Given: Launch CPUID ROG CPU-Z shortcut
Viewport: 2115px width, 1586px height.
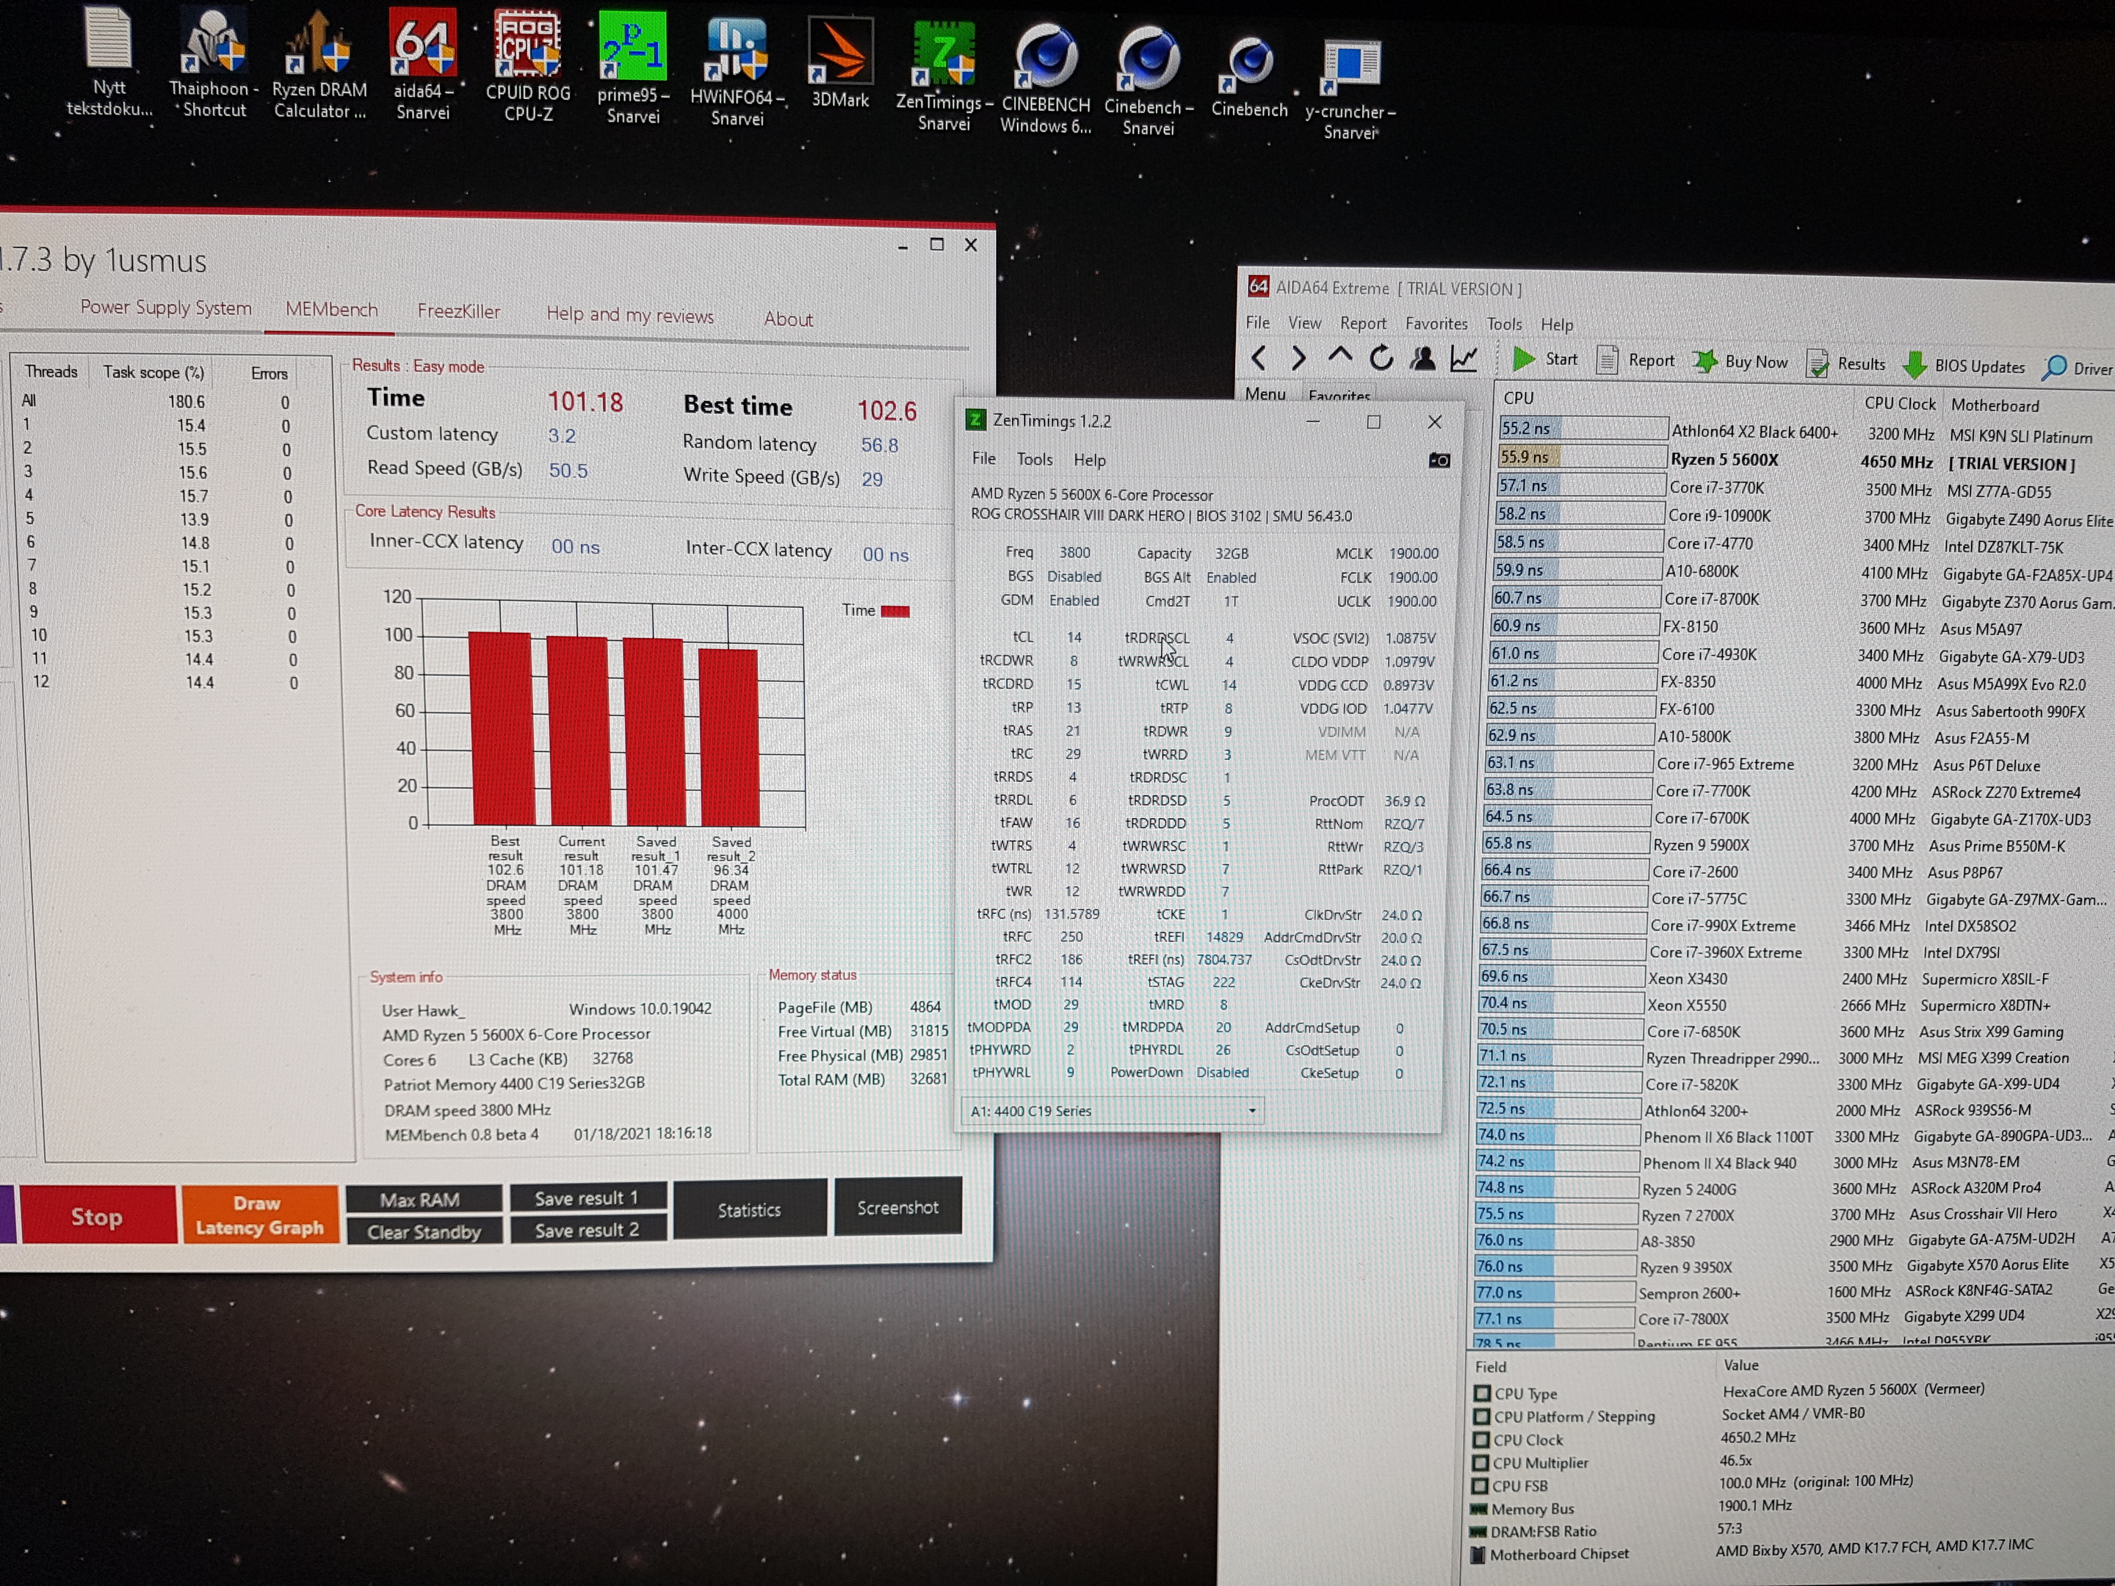Looking at the screenshot, I should [528, 66].
